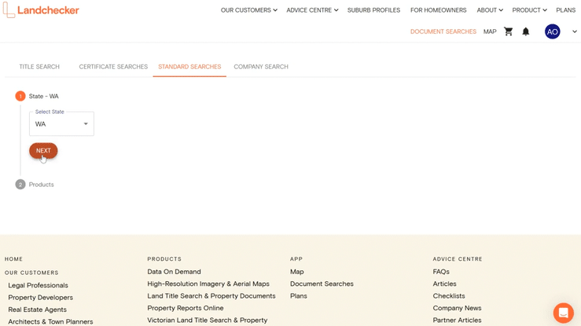This screenshot has width=581, height=326.
Task: Open Property Reports Online link
Action: point(186,308)
